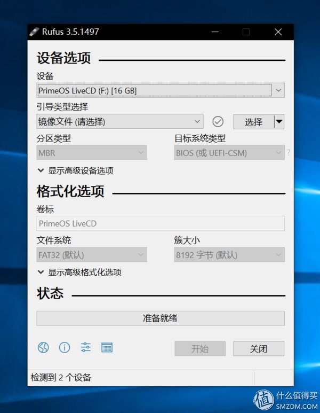
Task: Click the 卷标 volume label field
Action: tap(161, 223)
